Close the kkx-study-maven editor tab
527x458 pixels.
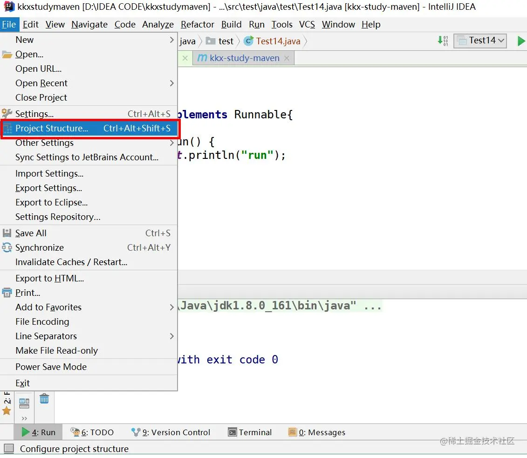(287, 58)
